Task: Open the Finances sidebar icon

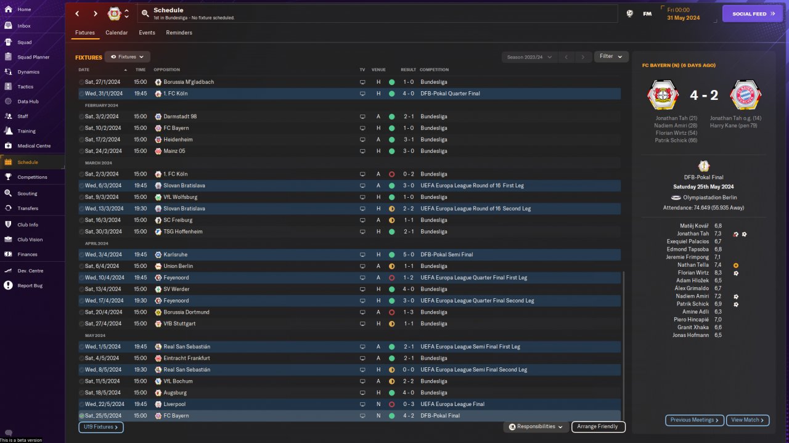Action: click(8, 254)
